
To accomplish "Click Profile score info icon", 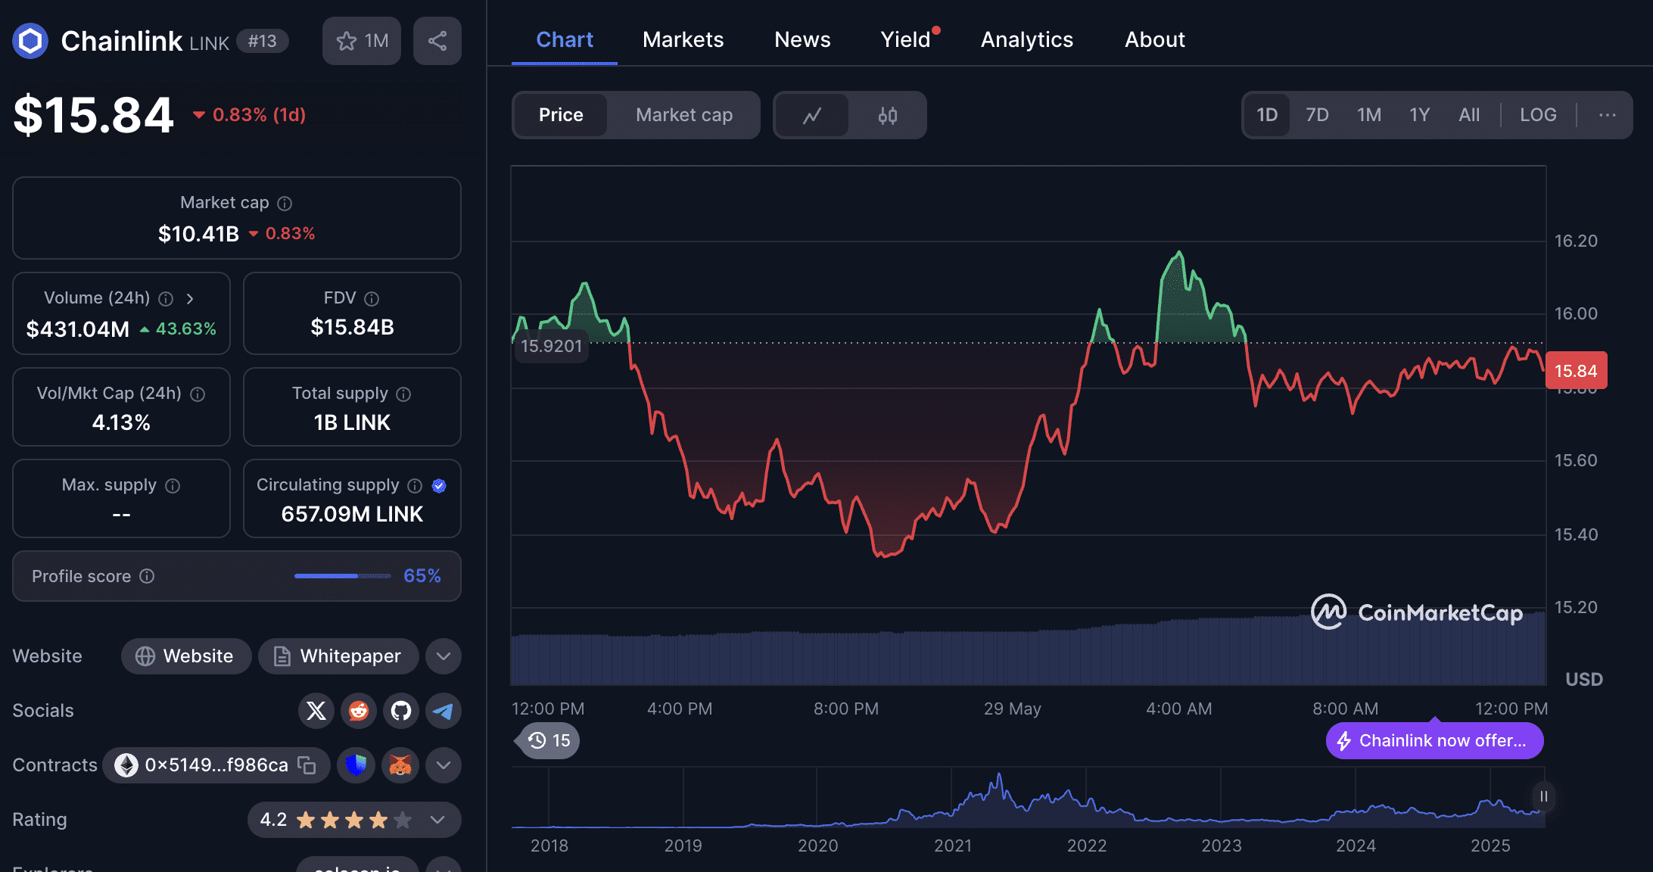I will [148, 576].
